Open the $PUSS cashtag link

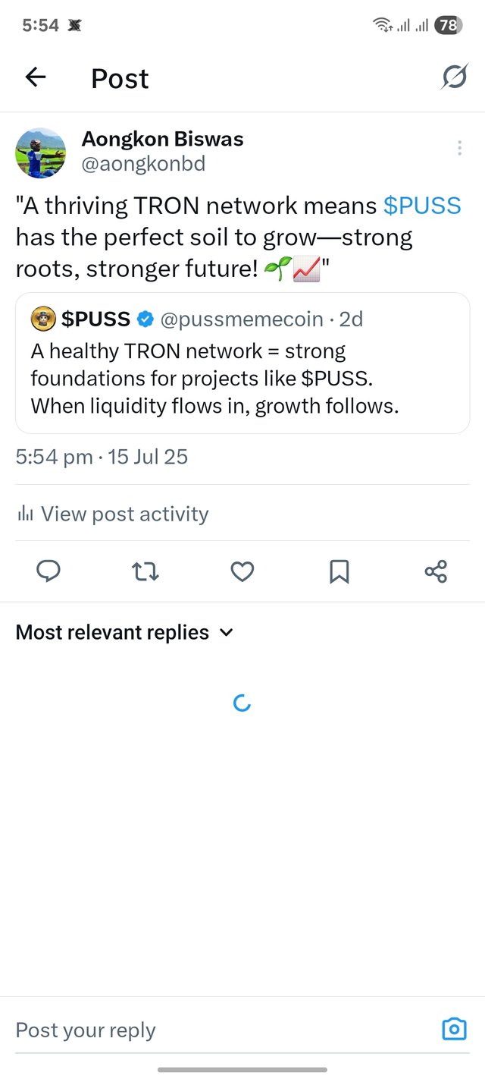point(422,206)
